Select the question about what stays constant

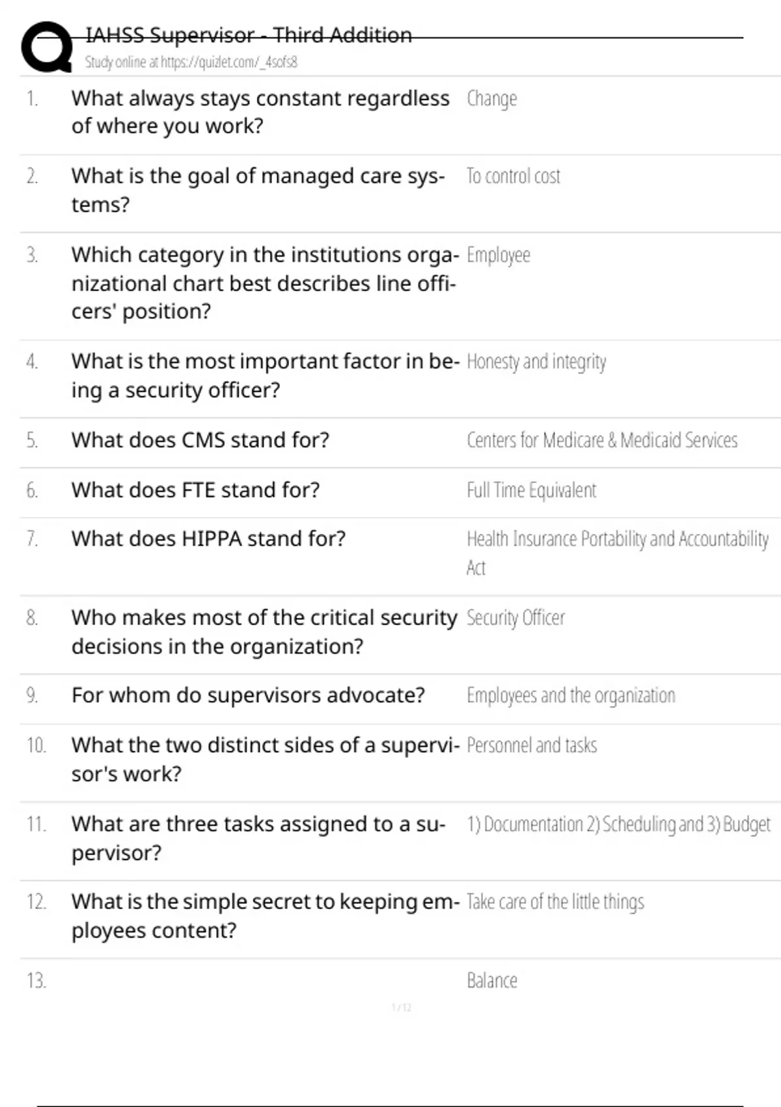point(260,112)
